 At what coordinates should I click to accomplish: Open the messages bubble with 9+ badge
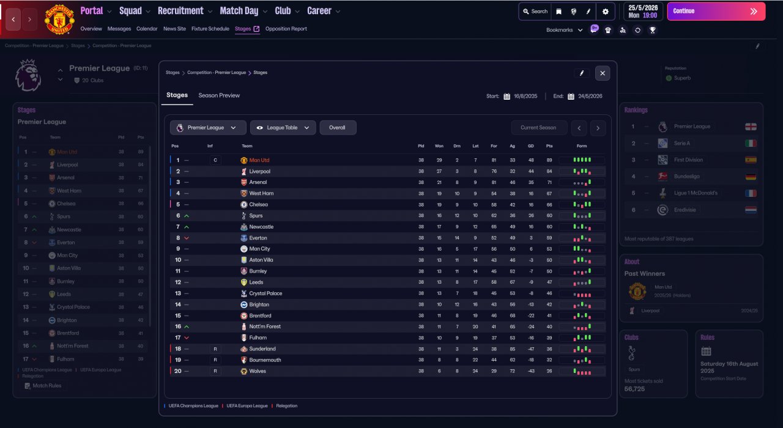point(595,29)
